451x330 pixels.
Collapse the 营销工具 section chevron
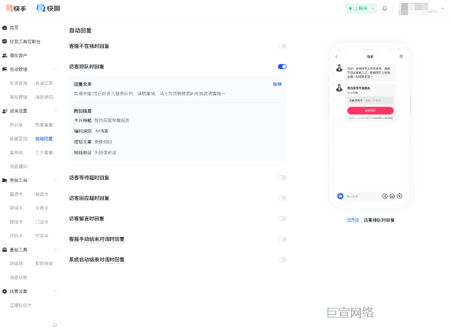56,180
